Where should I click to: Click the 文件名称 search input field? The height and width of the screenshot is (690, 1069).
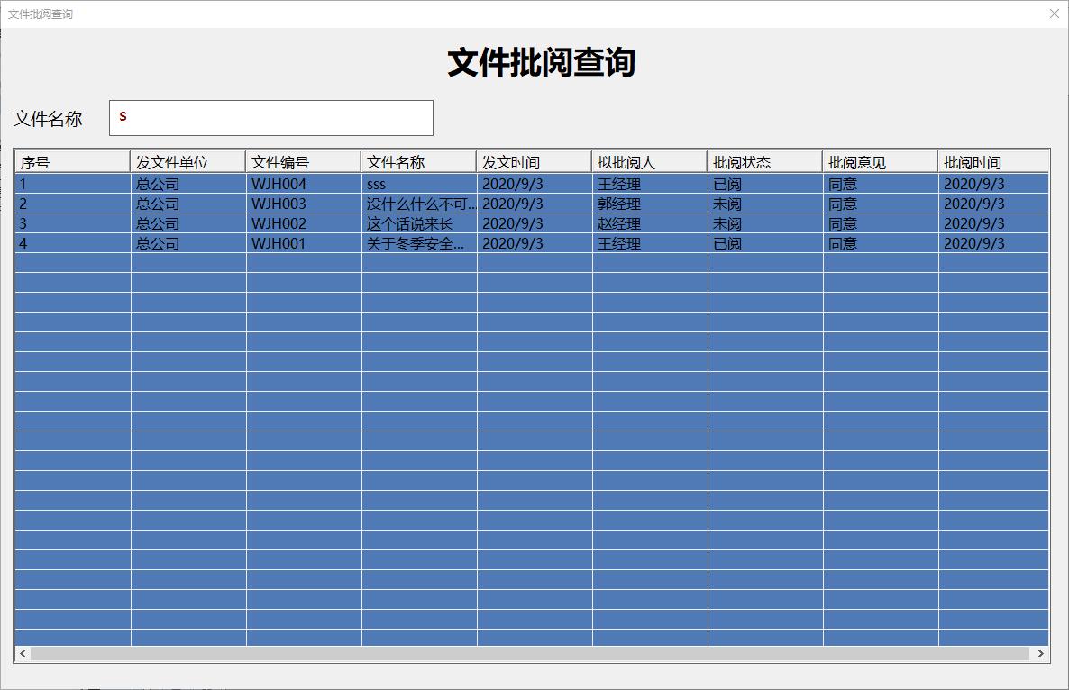(x=269, y=117)
